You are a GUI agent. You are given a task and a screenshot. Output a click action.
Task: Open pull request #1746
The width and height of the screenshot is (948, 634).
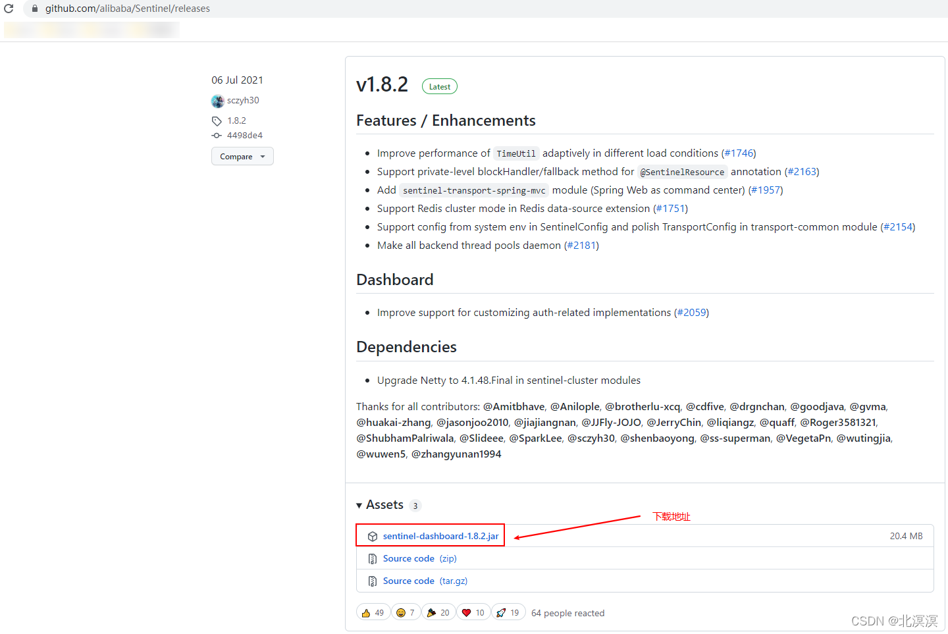click(739, 153)
